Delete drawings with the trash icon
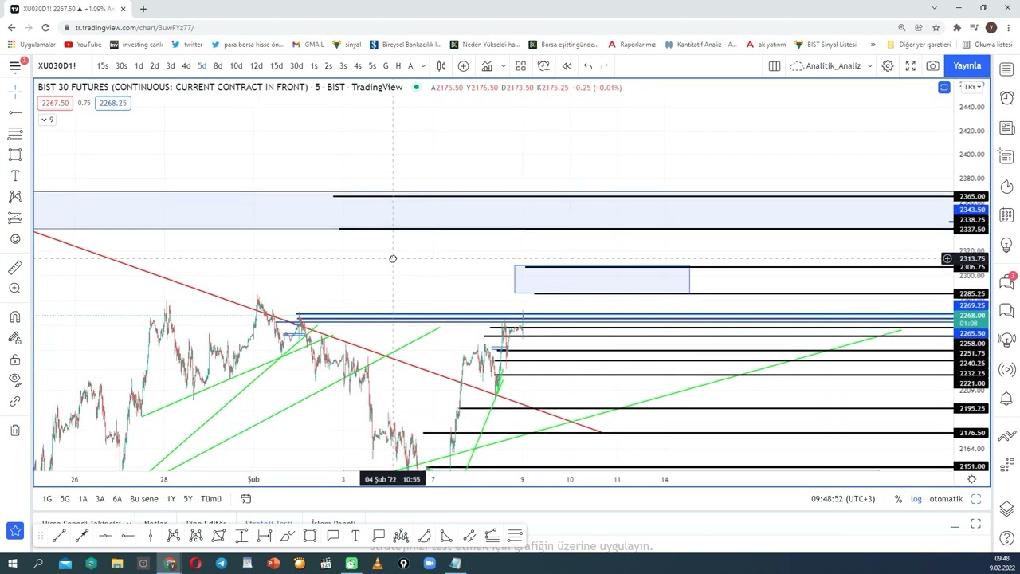The height and width of the screenshot is (574, 1020). (15, 431)
